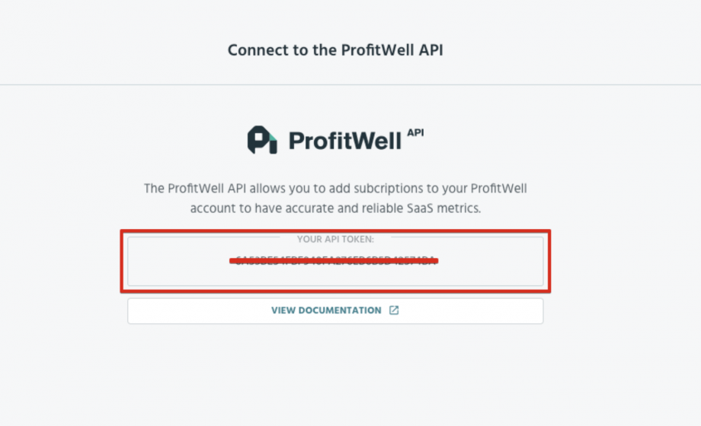Viewport: 701px width, 426px height.
Task: Click the Connect to the ProfitWell API heading
Action: click(335, 50)
